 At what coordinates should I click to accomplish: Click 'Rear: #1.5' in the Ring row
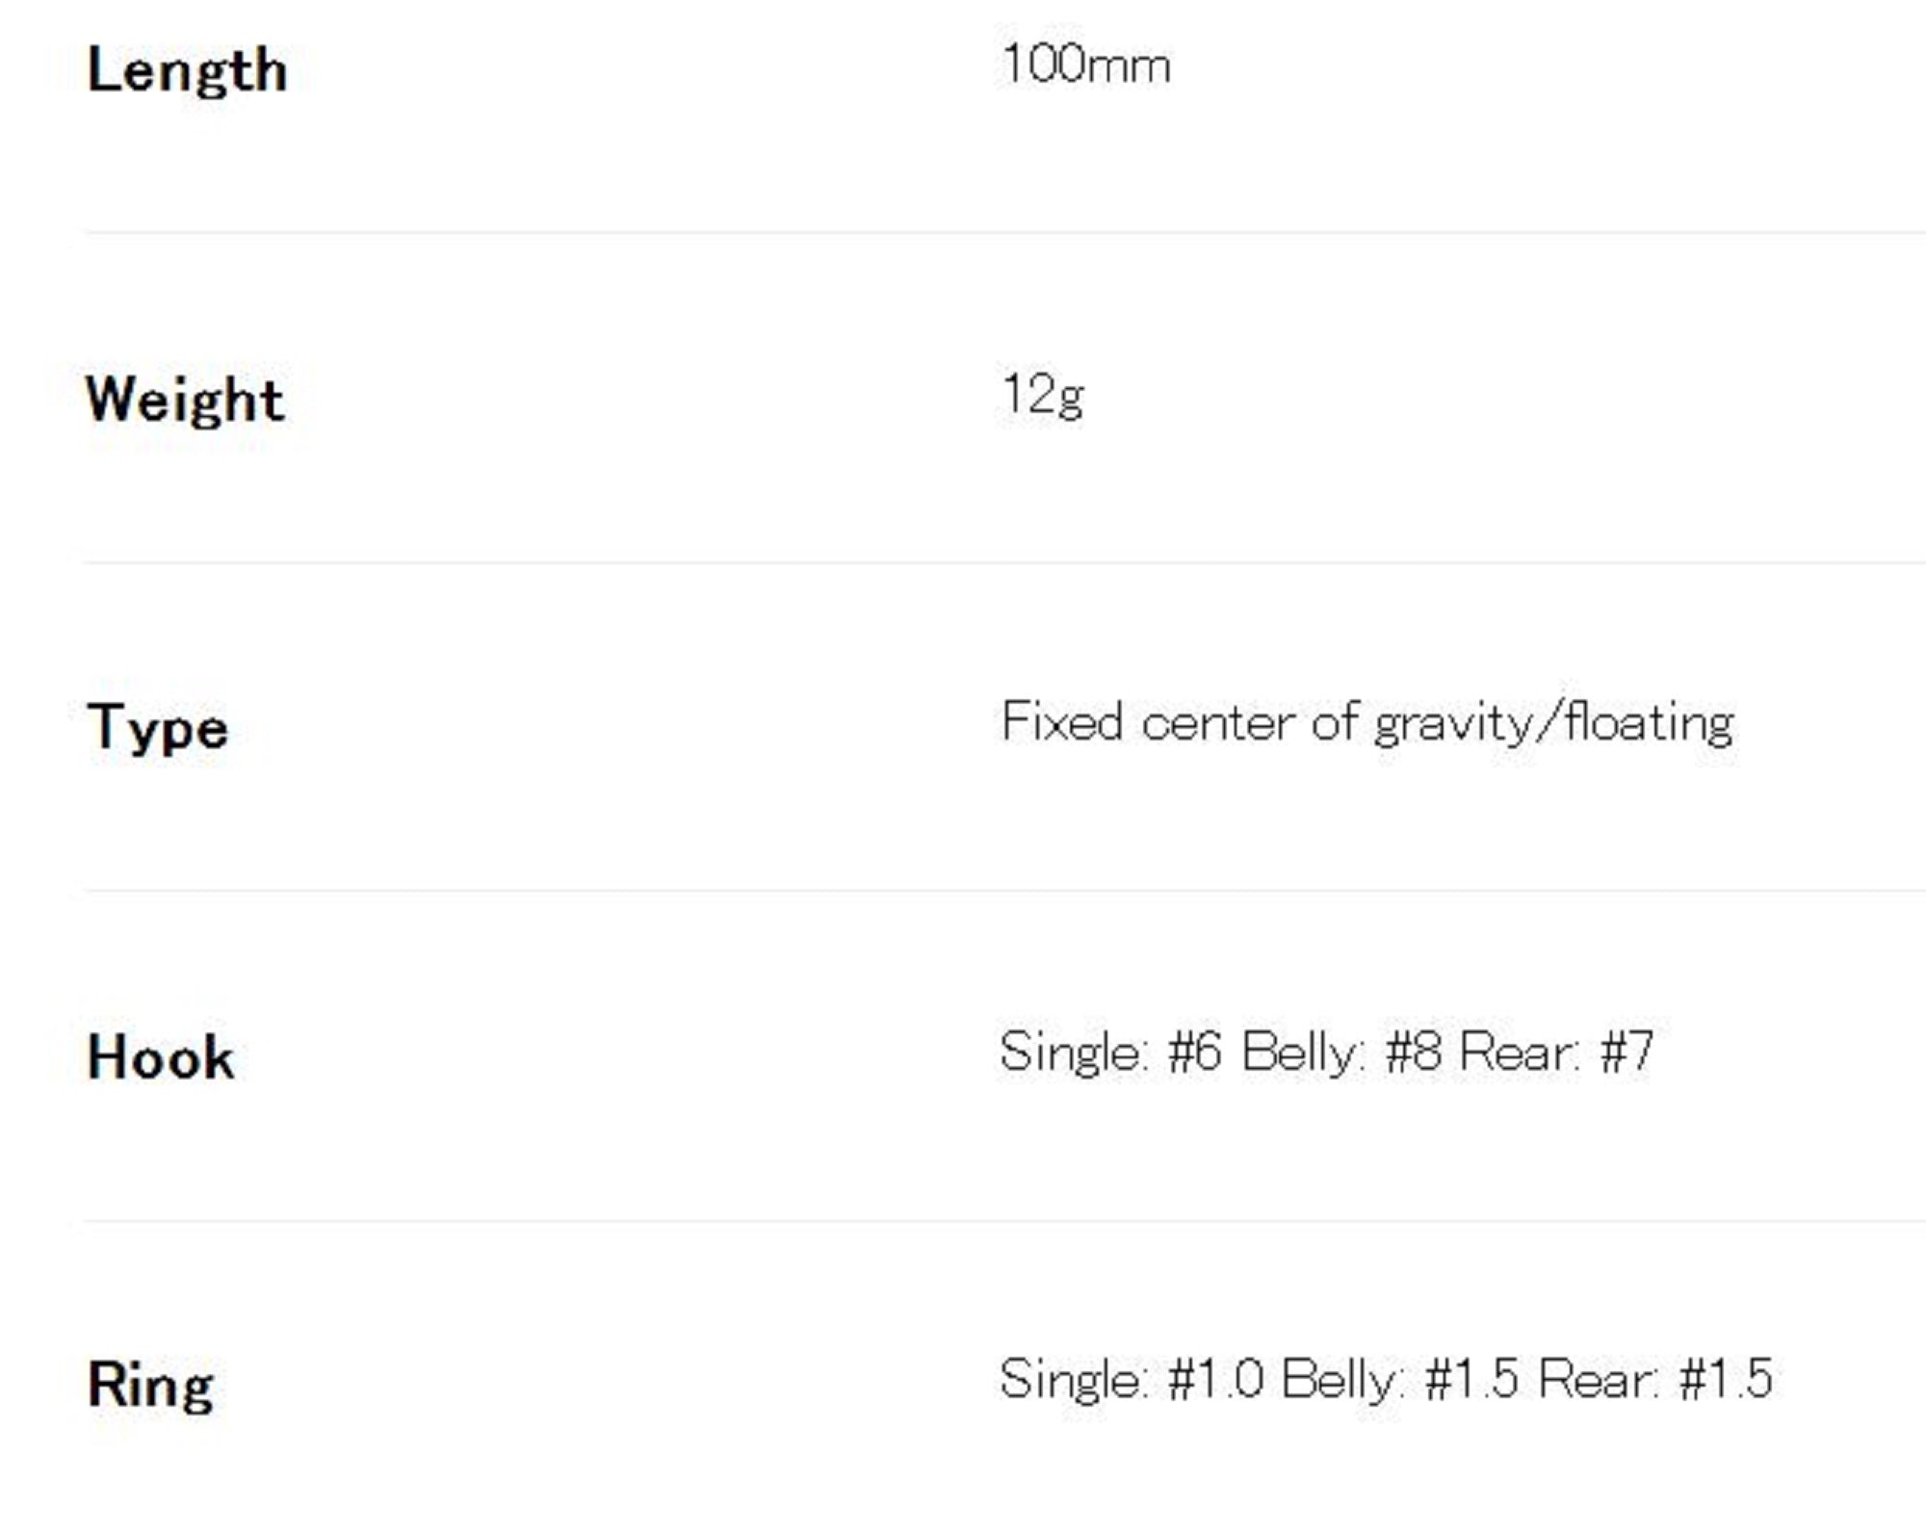tap(1654, 1379)
